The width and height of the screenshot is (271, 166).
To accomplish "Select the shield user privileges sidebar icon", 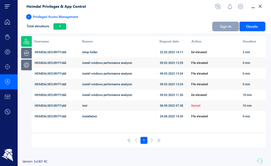I will click(7, 82).
